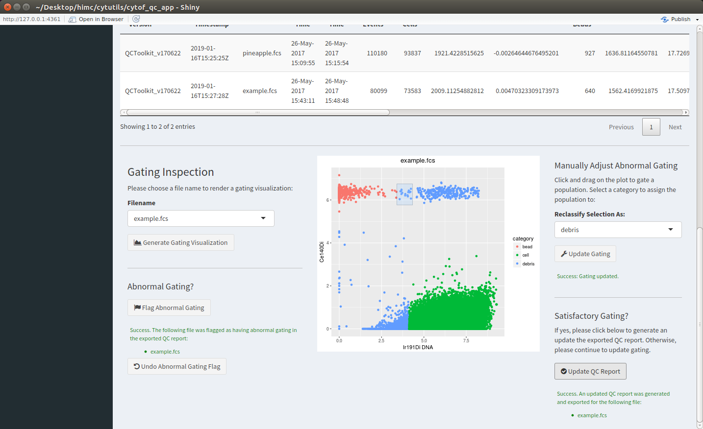Viewport: 703px width, 429px height.
Task: Click the http://127.0.0.1:4361 address text
Action: pos(32,19)
